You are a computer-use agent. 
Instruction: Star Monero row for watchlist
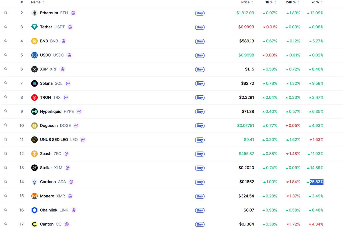(5, 196)
